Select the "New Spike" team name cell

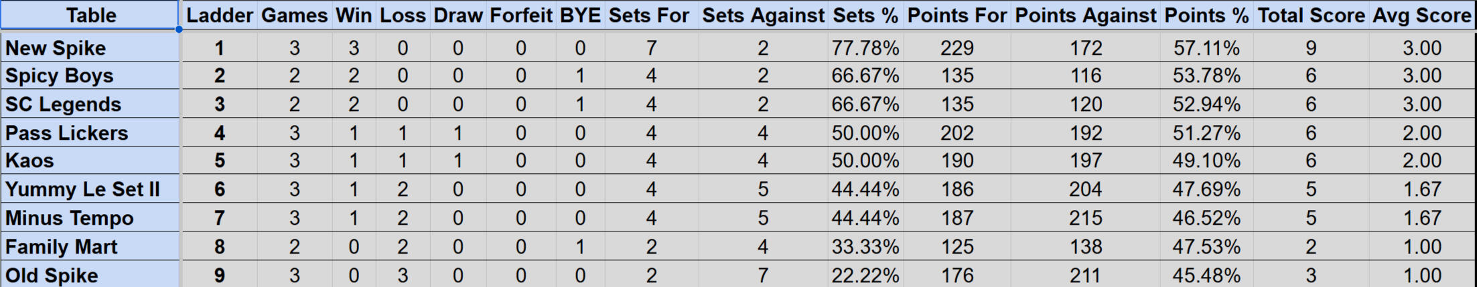[x=90, y=48]
